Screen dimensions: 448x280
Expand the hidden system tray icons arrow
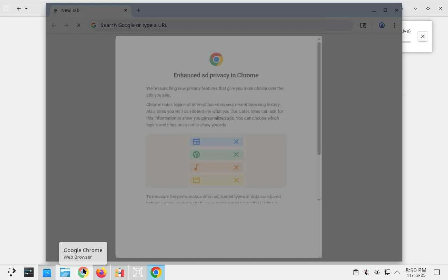point(397,272)
